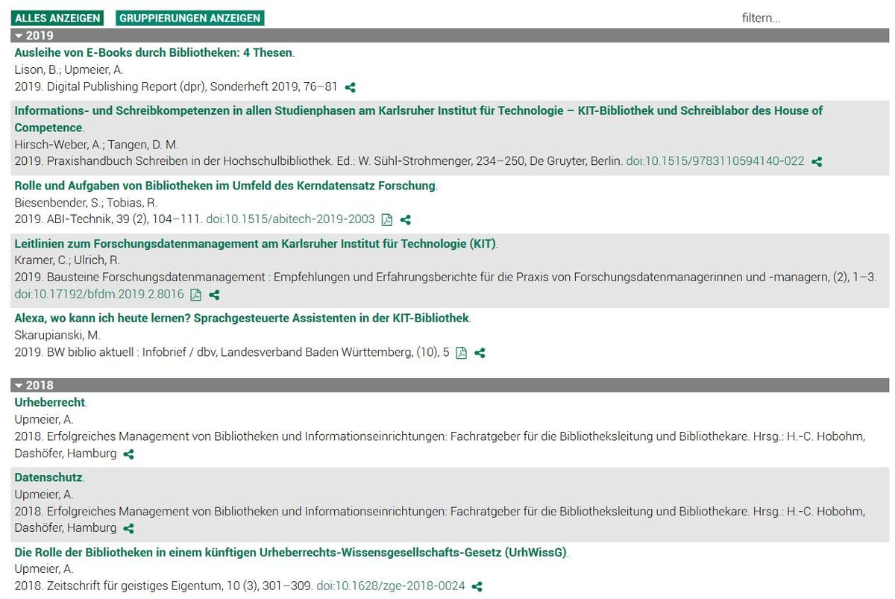The image size is (895, 599).
Task: Open title Alexa, wo kann ich heute lernen
Action: click(242, 319)
